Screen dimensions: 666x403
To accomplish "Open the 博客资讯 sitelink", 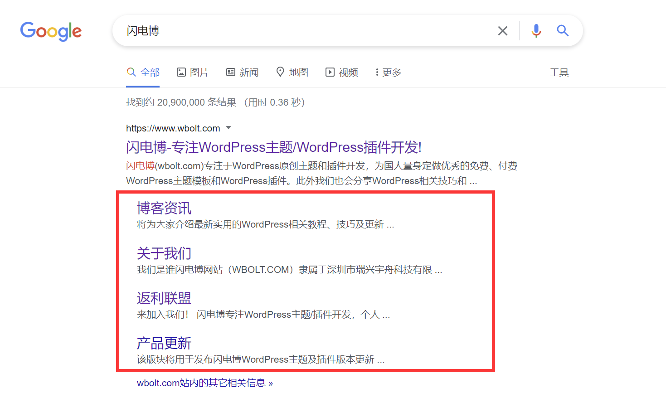I will [164, 208].
